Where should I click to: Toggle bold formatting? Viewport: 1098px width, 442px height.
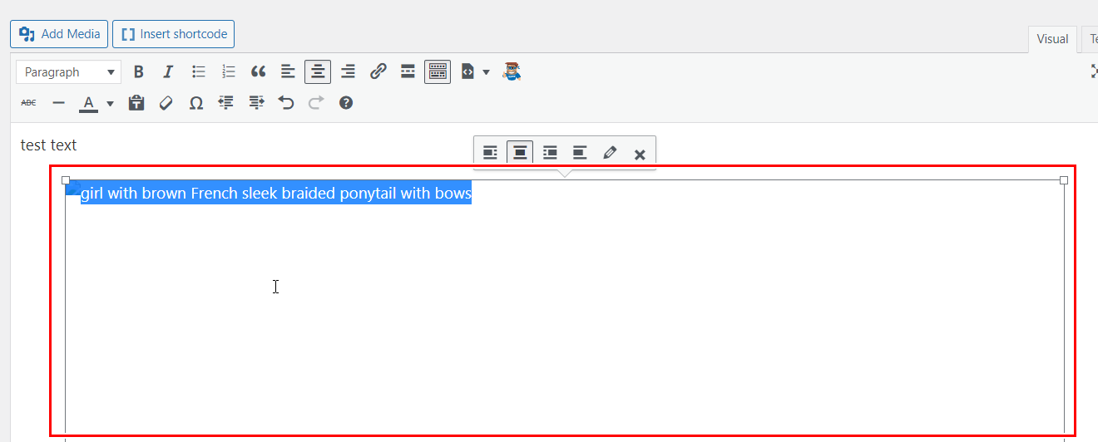pyautogui.click(x=139, y=72)
